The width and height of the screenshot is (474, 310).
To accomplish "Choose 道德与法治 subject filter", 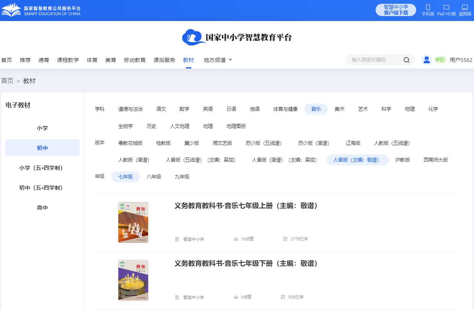I will [x=130, y=109].
